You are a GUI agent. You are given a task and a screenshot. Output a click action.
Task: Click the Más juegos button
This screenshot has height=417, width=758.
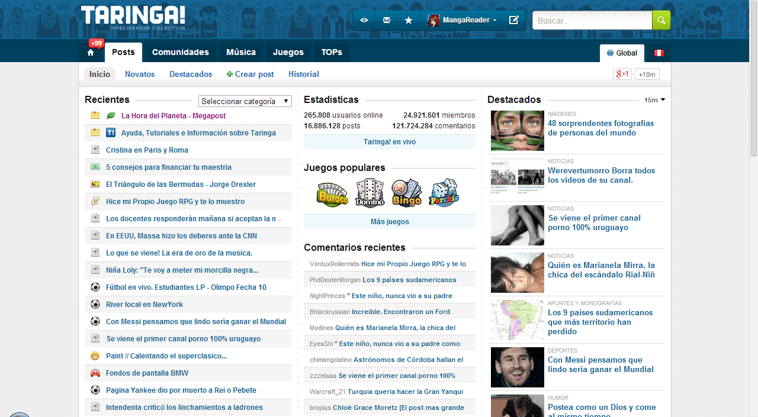coord(390,222)
